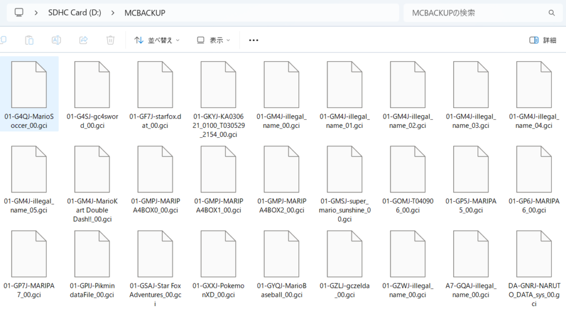Click the trash delete icon
The width and height of the screenshot is (566, 316).
point(111,40)
